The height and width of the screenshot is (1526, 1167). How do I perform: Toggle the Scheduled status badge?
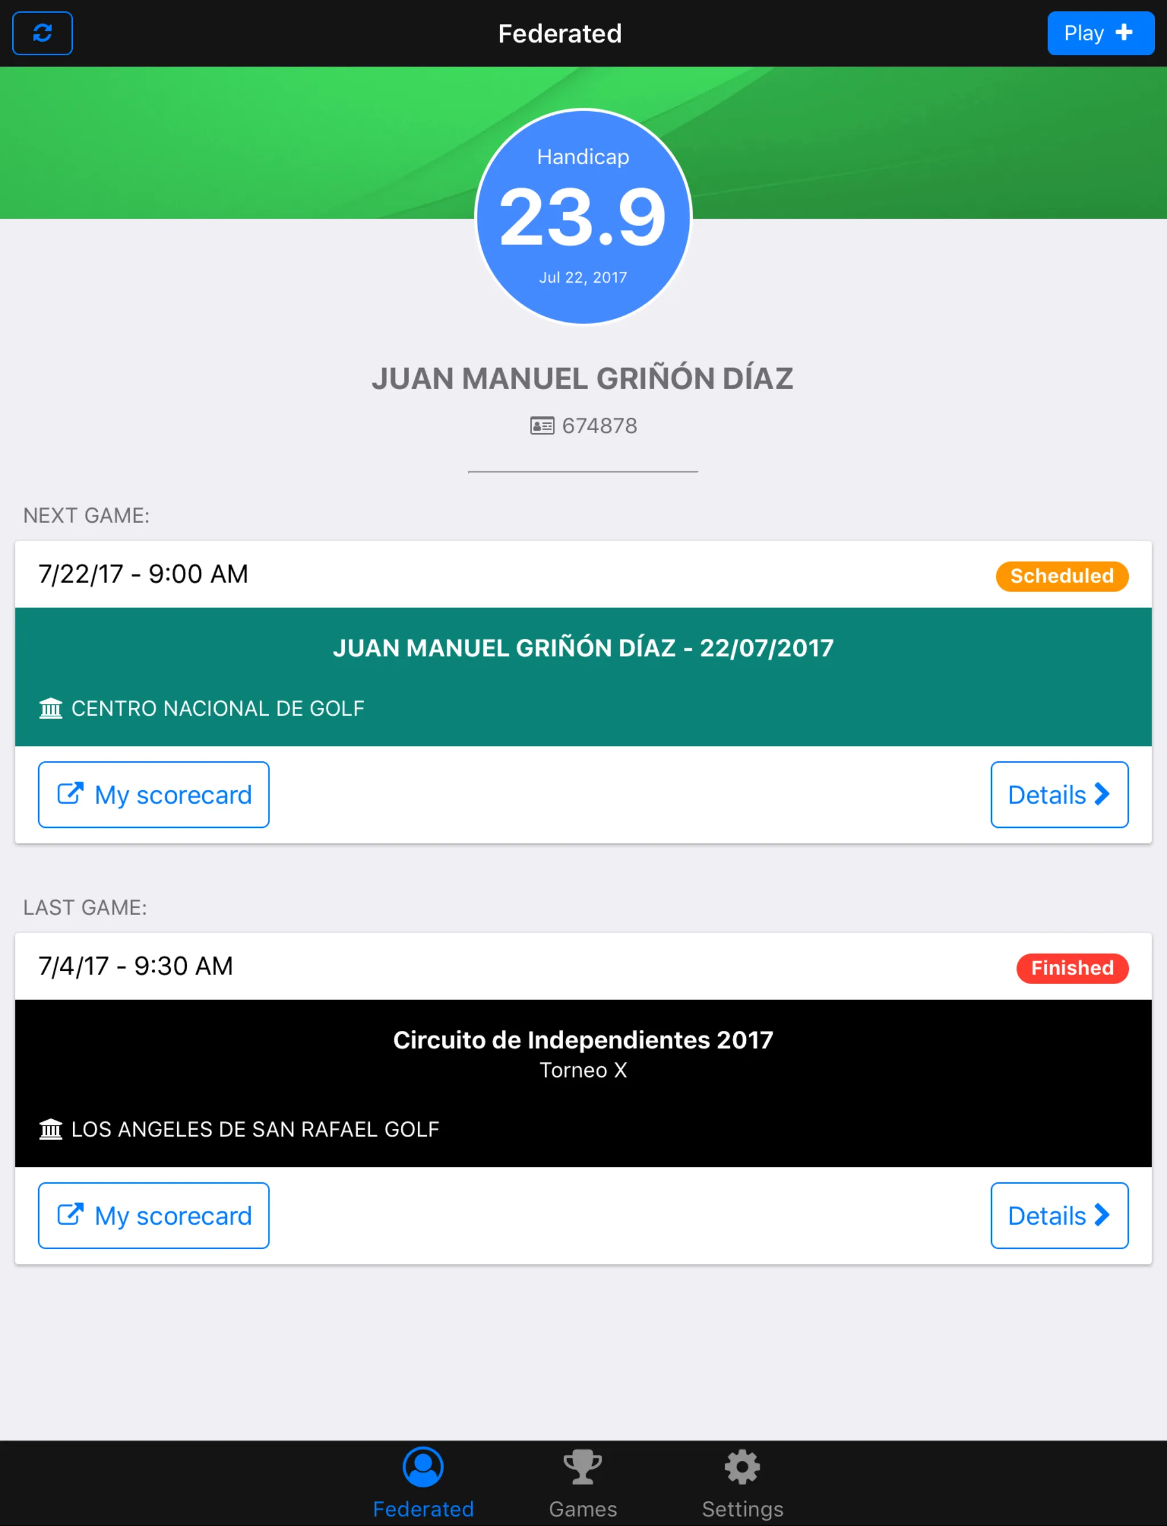[x=1060, y=575]
